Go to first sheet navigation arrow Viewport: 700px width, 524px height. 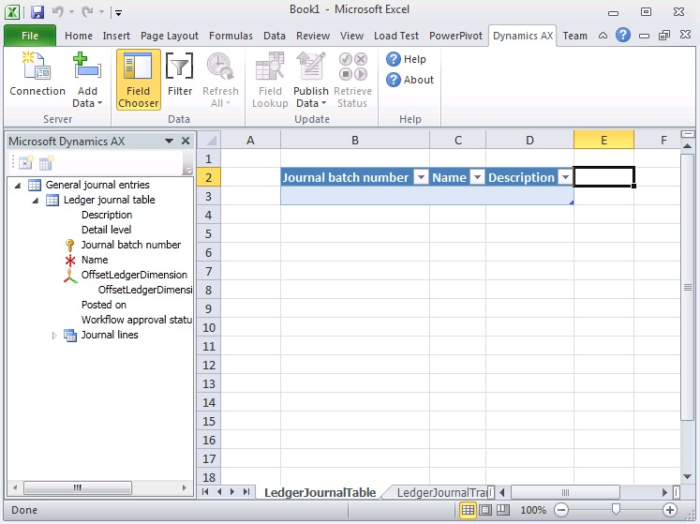[205, 492]
